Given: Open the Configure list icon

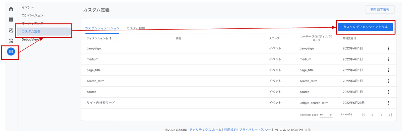Looking at the screenshot, I should point(11,51).
